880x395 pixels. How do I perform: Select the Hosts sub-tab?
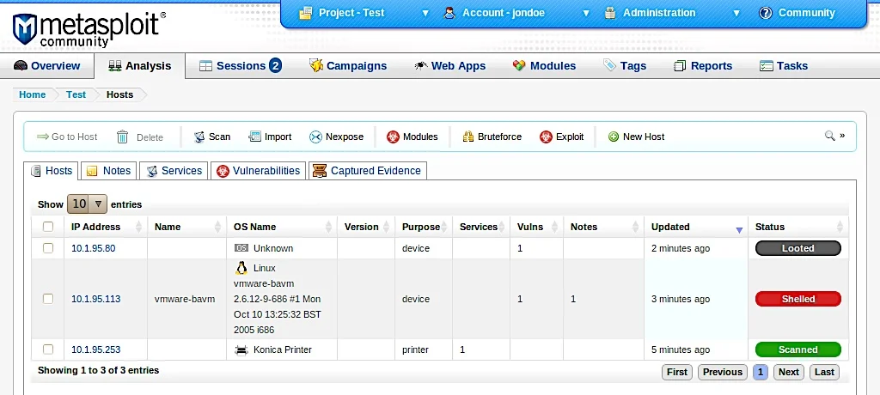(x=52, y=171)
